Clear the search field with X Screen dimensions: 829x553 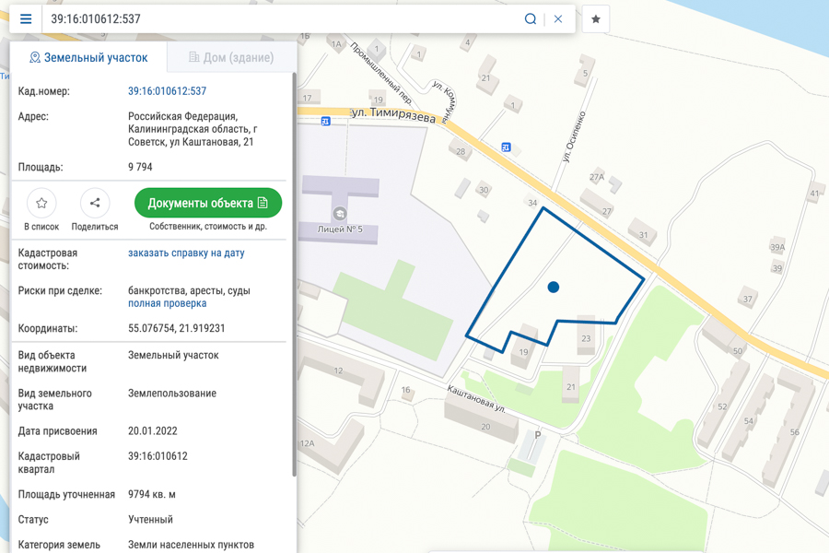pyautogui.click(x=558, y=19)
